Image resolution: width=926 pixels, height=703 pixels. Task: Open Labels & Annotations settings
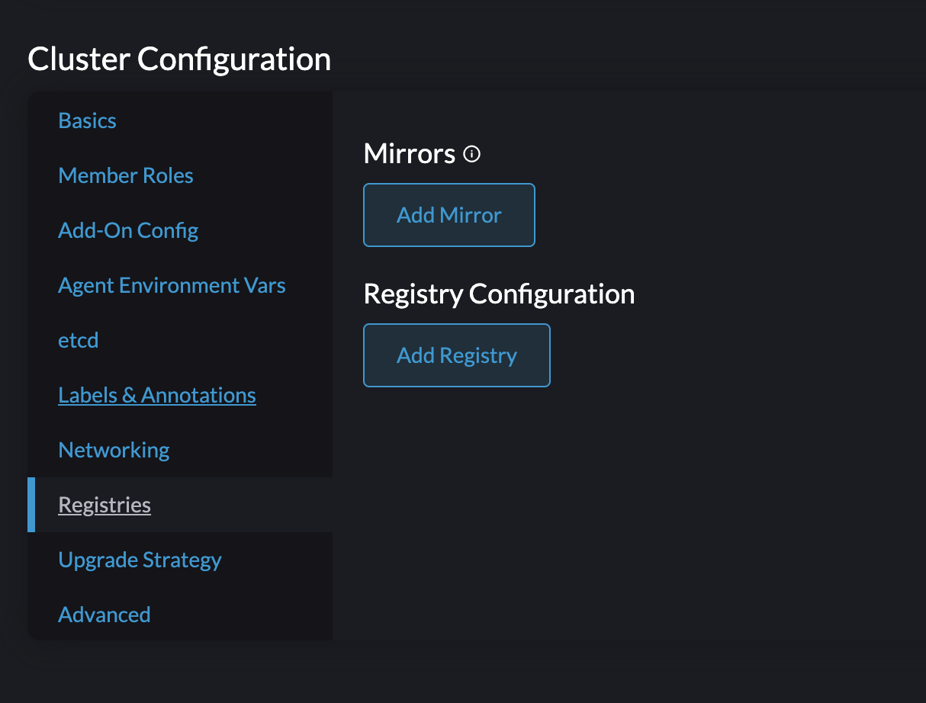[156, 394]
